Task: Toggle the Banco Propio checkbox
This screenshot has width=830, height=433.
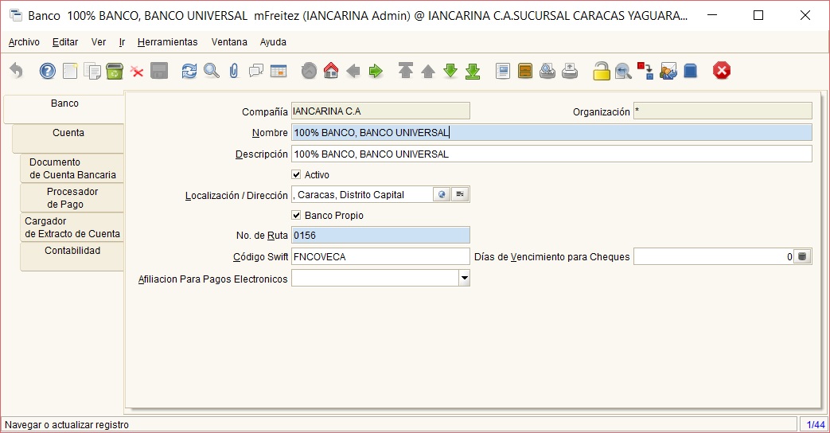Action: [296, 215]
